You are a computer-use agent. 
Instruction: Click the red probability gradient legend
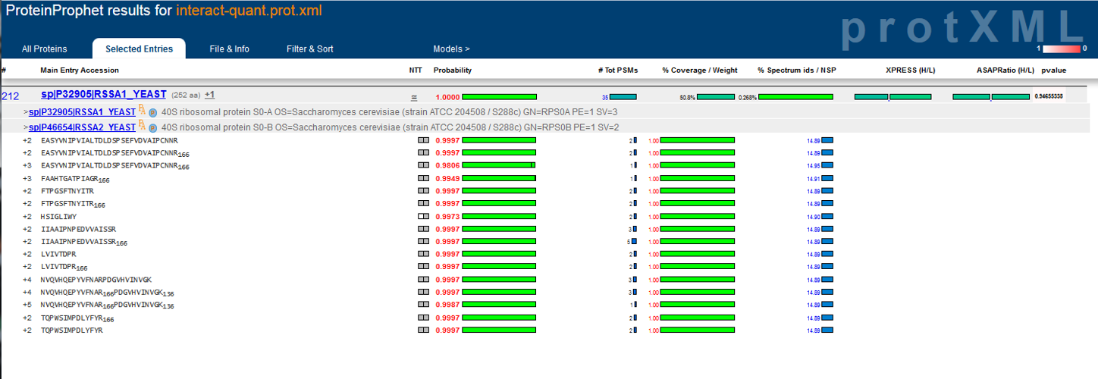(1062, 49)
